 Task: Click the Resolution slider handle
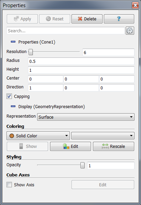(31, 52)
